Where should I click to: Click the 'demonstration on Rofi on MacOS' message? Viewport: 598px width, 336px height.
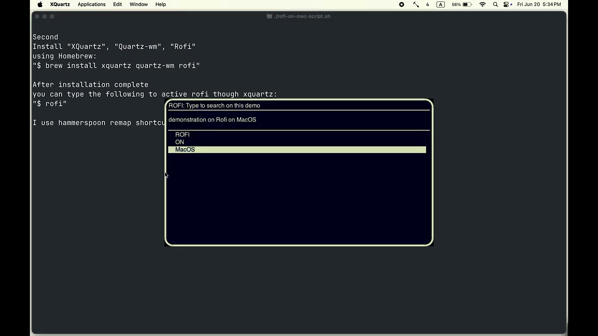212,119
